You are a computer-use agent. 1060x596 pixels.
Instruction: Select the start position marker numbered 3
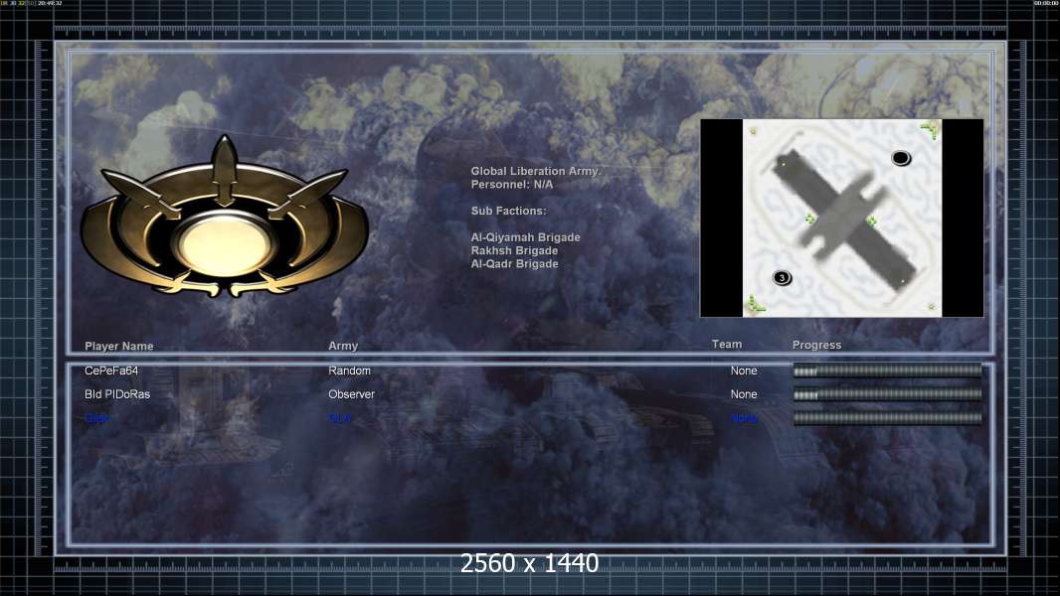tap(783, 278)
